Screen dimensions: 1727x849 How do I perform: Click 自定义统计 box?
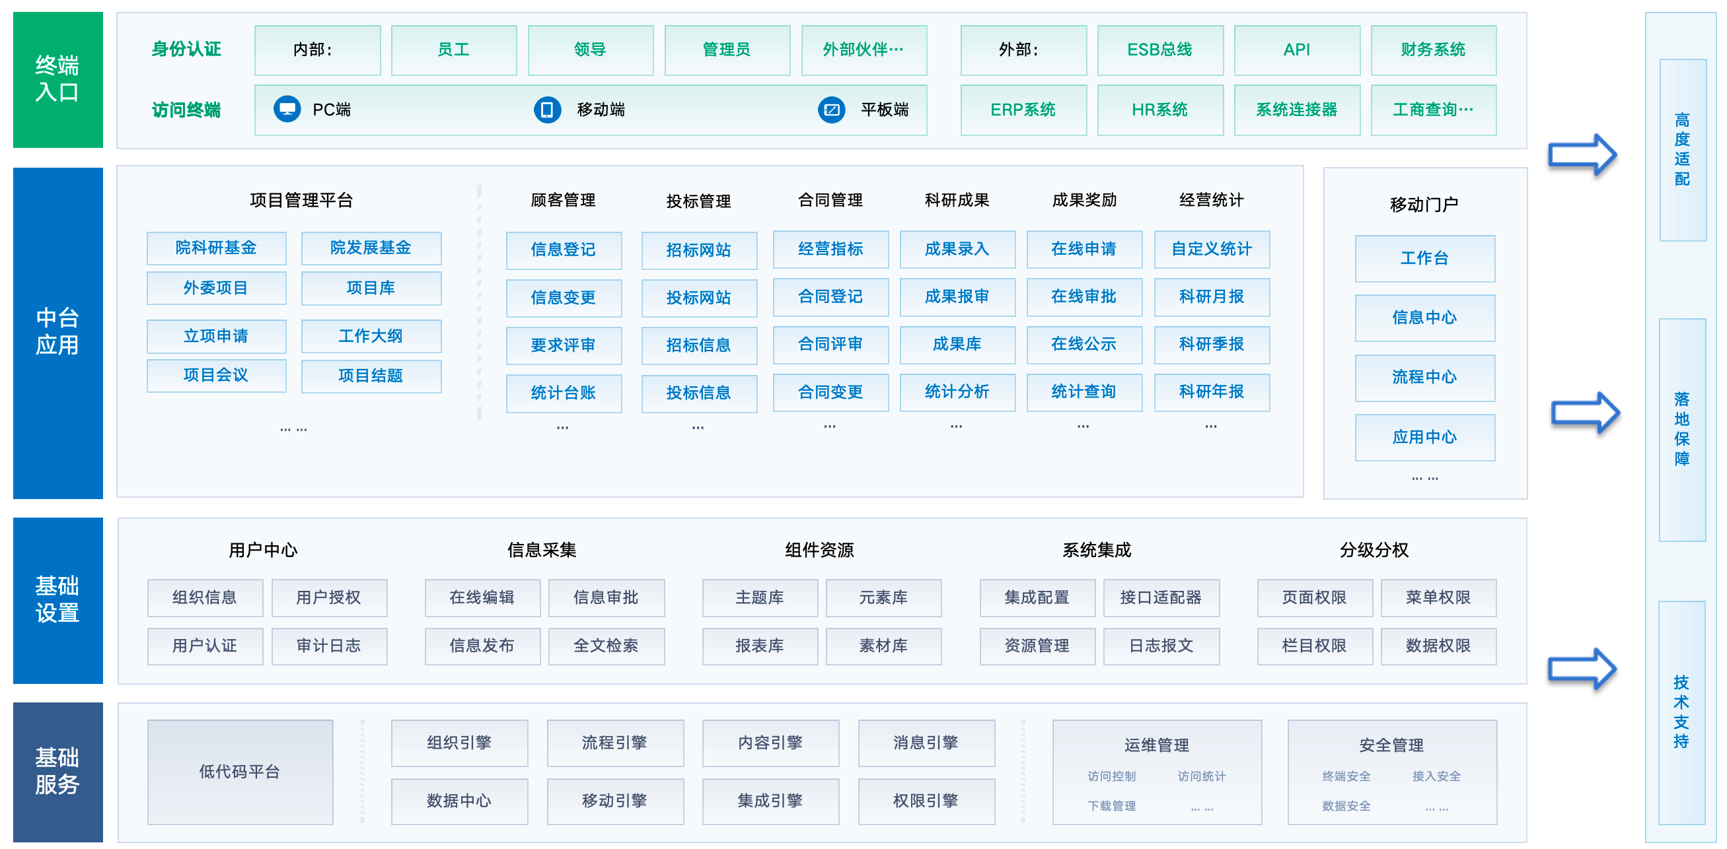point(1212,250)
